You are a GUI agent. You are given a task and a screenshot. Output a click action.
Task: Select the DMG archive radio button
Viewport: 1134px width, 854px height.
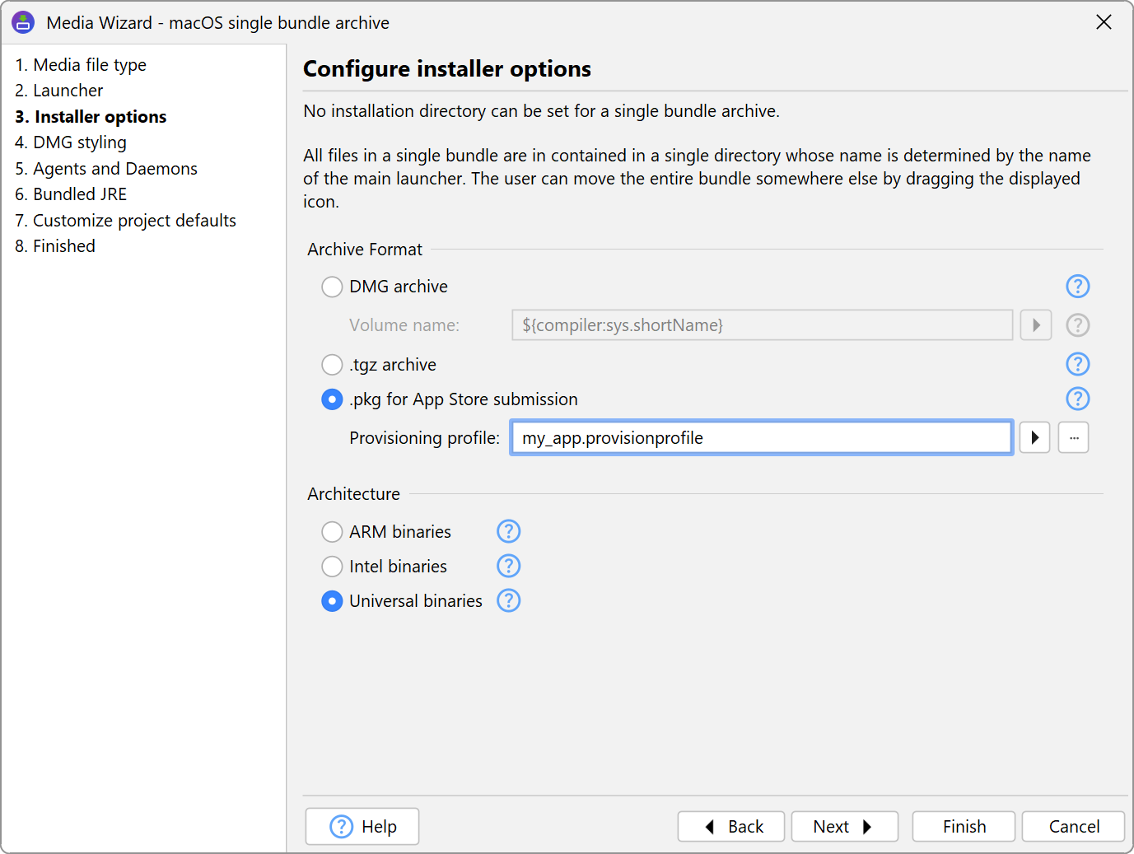coord(332,287)
